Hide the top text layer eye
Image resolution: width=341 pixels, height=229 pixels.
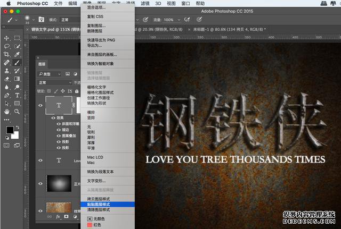pyautogui.click(x=40, y=105)
